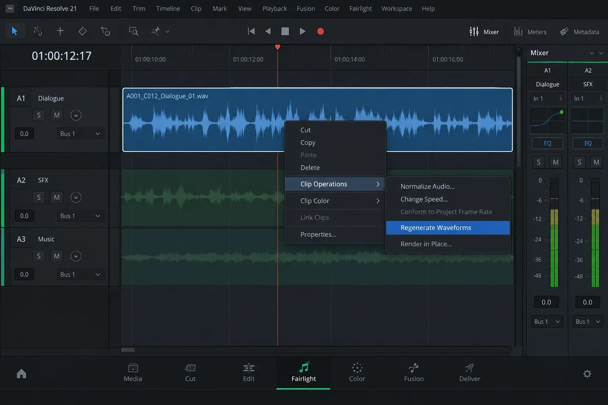Image resolution: width=608 pixels, height=405 pixels.
Task: Mute the A2 SFX track header
Action: (57, 197)
